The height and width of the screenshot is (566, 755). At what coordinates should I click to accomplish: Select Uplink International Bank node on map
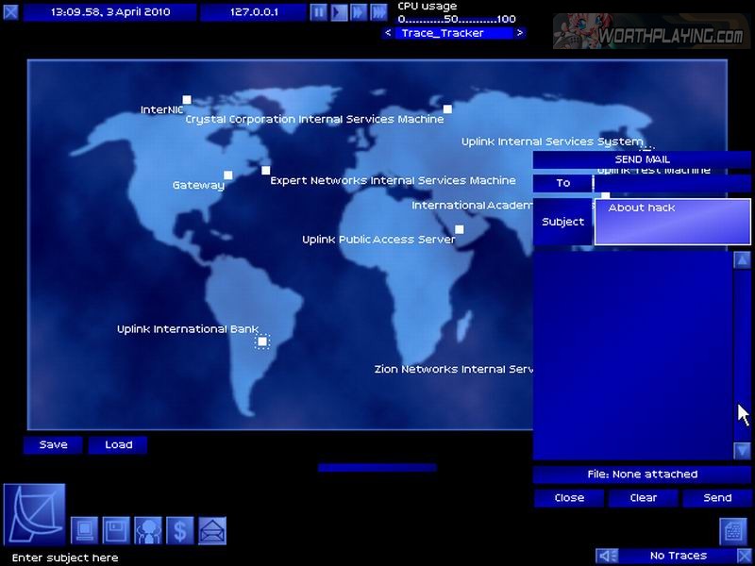(262, 341)
